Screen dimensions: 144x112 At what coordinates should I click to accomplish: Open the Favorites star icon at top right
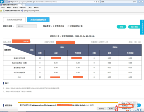coord(142,2)
